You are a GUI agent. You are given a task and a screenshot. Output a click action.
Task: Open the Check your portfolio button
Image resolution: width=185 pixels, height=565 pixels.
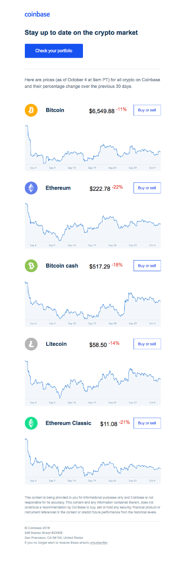point(54,51)
